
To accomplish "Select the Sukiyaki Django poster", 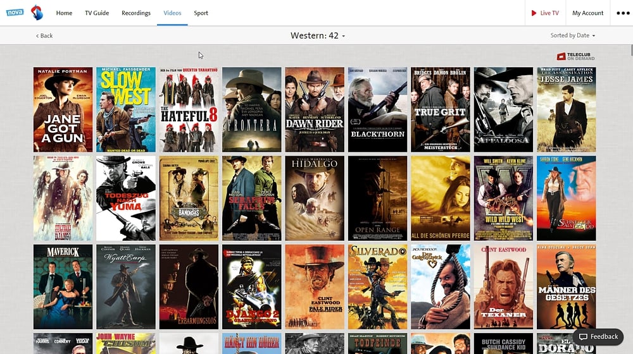I will (63, 198).
